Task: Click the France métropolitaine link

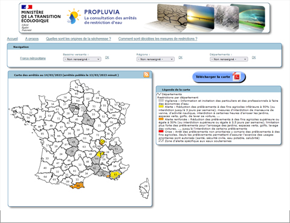Action: point(33,58)
